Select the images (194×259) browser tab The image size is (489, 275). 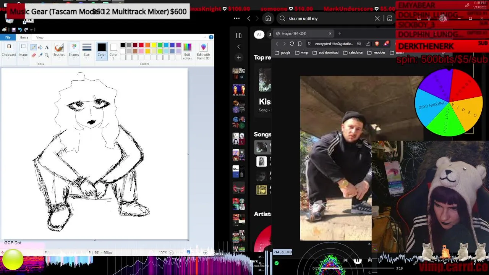[x=304, y=34]
